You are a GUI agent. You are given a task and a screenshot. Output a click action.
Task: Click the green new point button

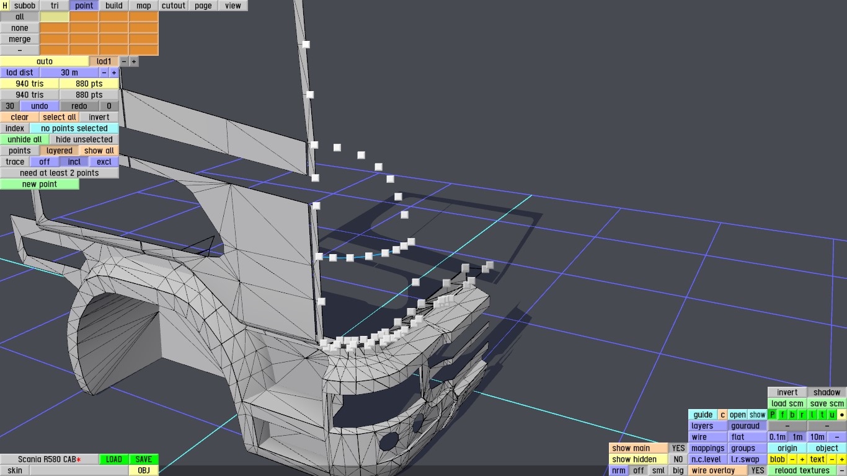(x=40, y=184)
